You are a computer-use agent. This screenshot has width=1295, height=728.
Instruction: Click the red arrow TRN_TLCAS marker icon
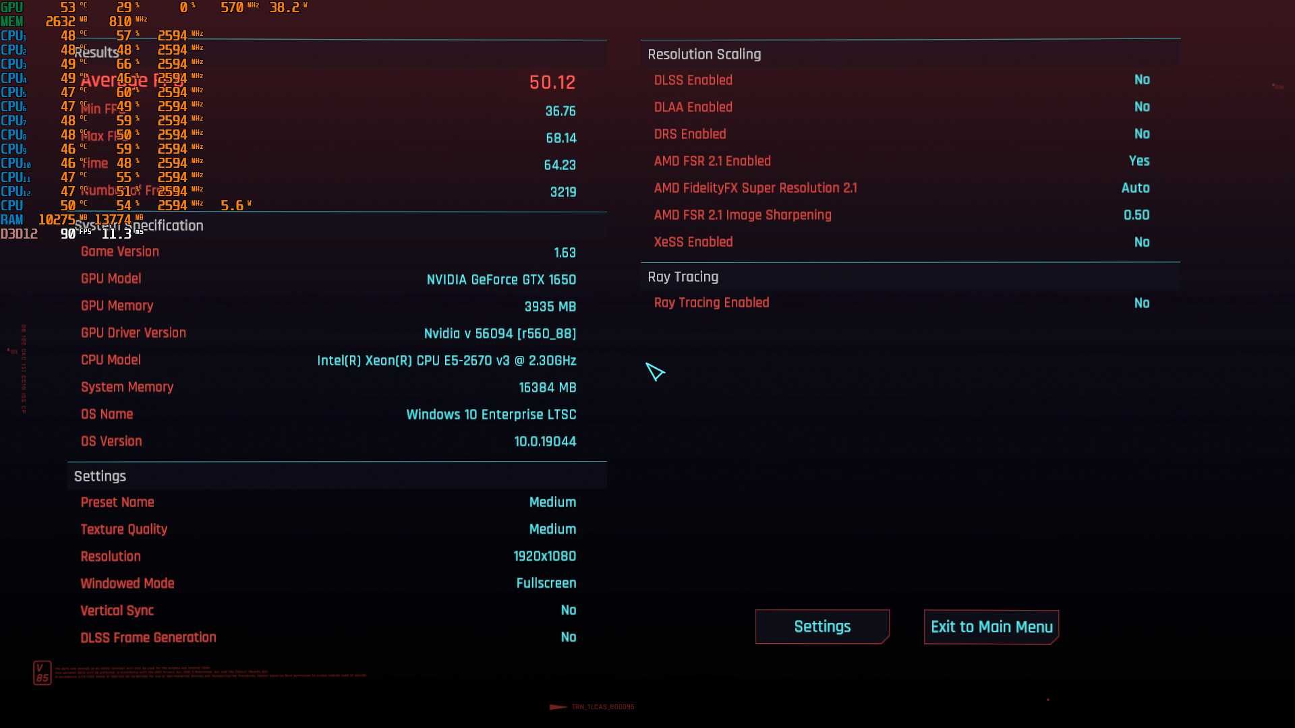[558, 707]
